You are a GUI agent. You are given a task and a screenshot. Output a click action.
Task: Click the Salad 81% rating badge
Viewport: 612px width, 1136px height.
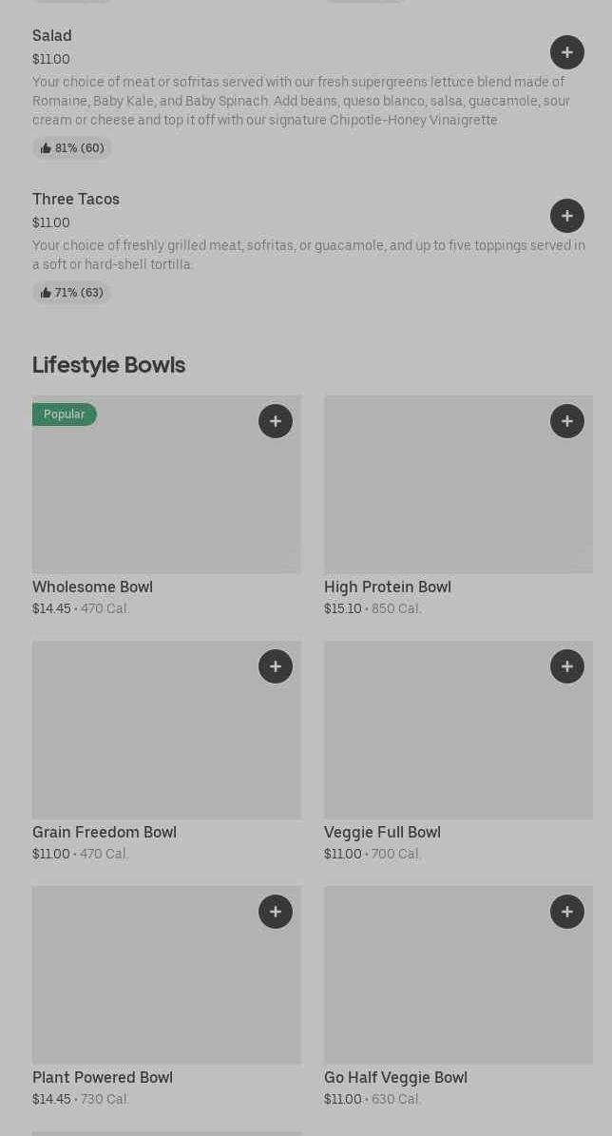[72, 148]
